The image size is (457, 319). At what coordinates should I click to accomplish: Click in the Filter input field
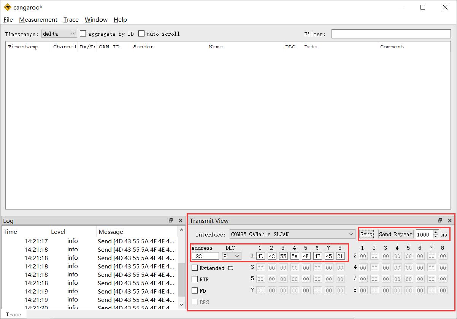click(x=391, y=34)
